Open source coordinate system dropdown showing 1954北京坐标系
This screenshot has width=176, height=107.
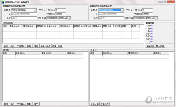[24, 10]
